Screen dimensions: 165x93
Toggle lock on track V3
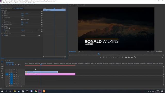coord(9,70)
